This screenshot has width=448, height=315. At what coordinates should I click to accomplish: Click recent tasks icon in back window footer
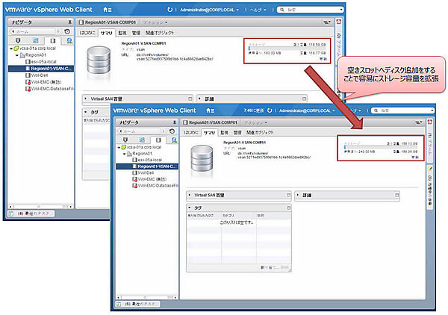coord(11,213)
